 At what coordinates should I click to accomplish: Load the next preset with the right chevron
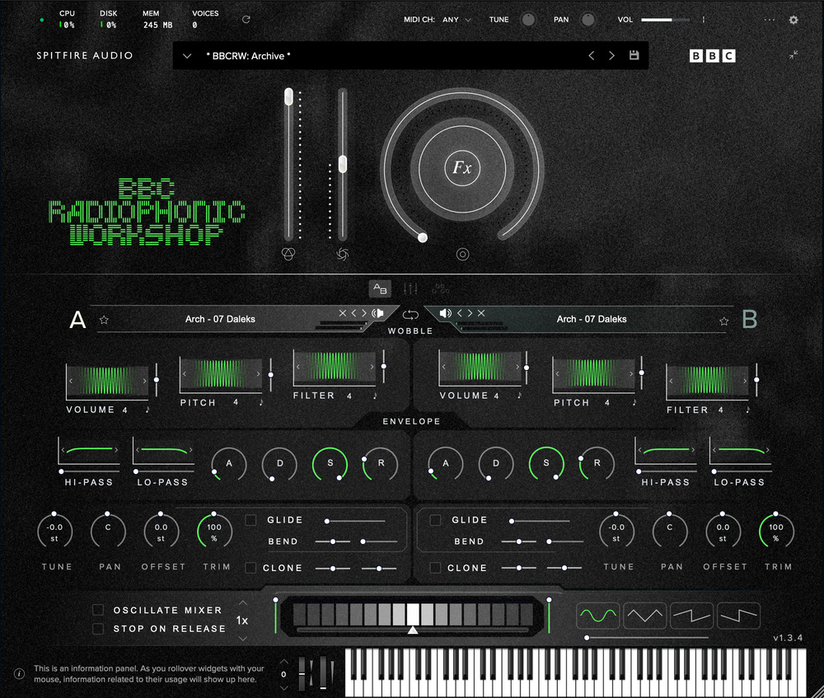613,55
